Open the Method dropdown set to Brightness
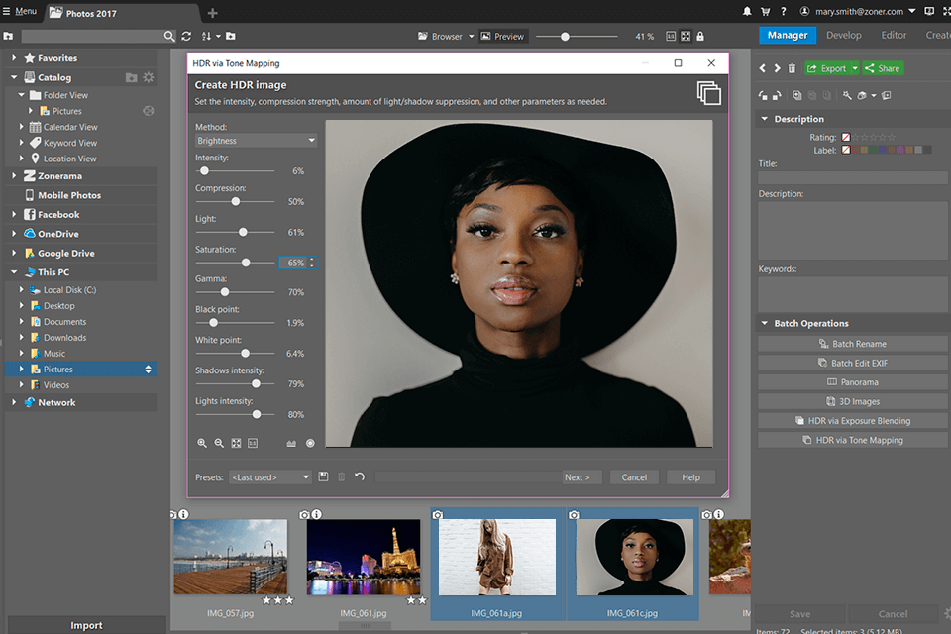Screen dimensions: 951x634 click(256, 141)
